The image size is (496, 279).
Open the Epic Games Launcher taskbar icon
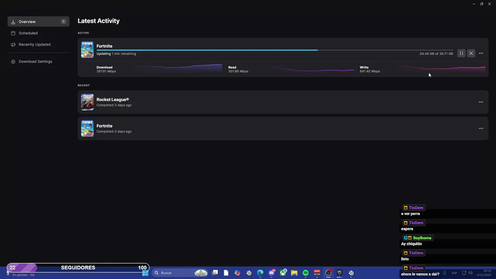[x=340, y=273]
